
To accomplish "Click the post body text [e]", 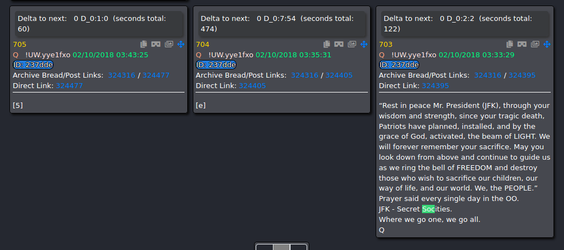I will pos(201,106).
